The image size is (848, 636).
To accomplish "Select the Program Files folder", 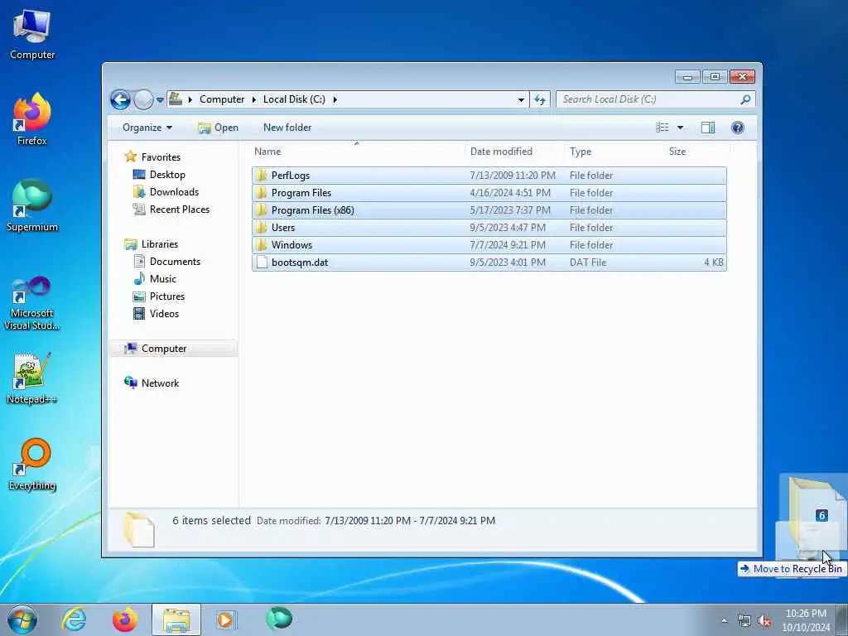I will [x=489, y=192].
